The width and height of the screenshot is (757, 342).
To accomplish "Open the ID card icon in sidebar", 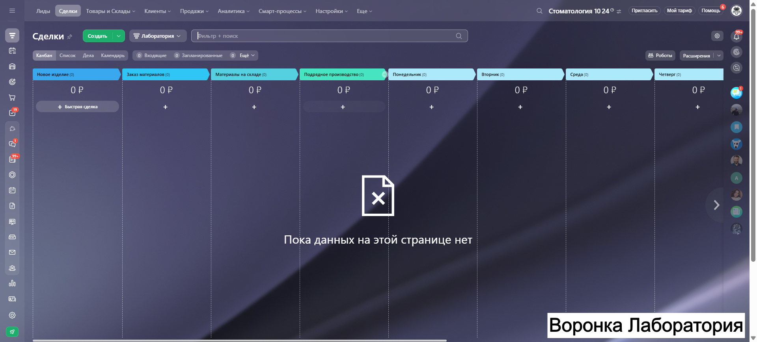I will pyautogui.click(x=12, y=299).
